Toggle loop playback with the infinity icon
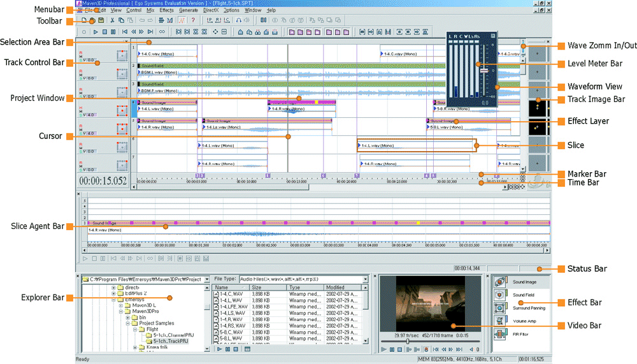 pyautogui.click(x=162, y=32)
